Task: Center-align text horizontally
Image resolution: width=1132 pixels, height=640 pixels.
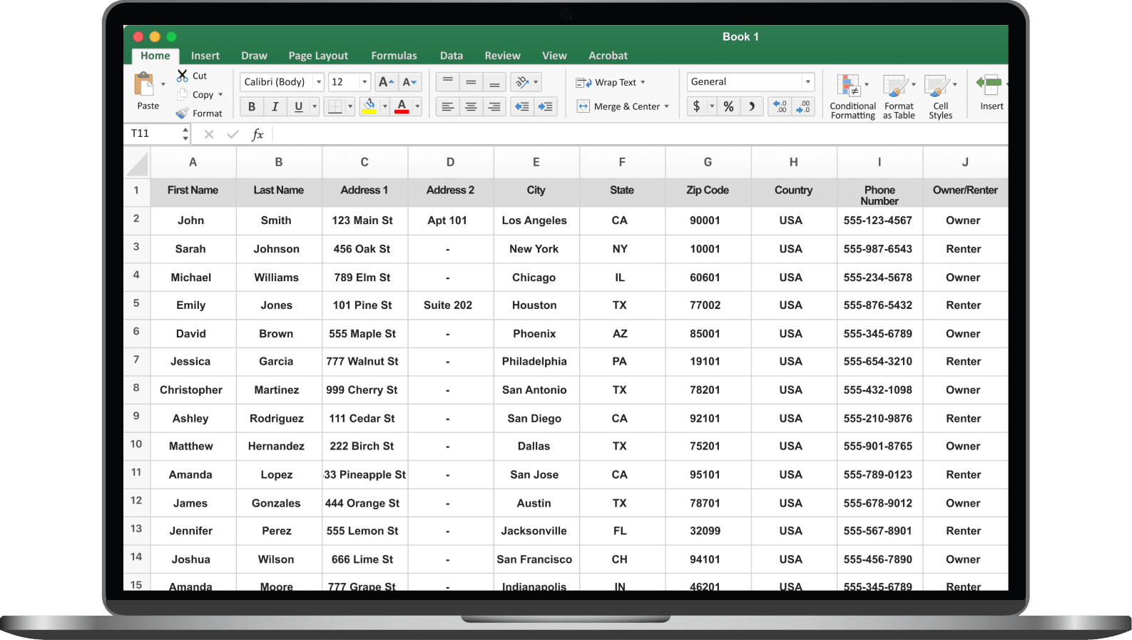Action: [471, 107]
